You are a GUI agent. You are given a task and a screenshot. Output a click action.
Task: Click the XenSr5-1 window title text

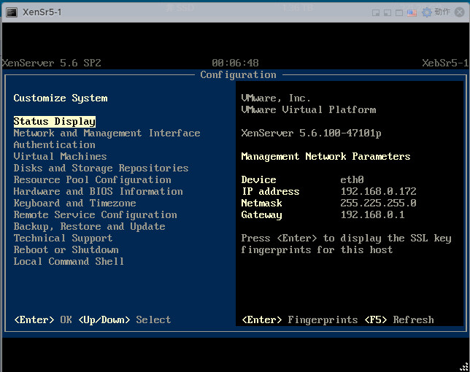click(x=42, y=12)
